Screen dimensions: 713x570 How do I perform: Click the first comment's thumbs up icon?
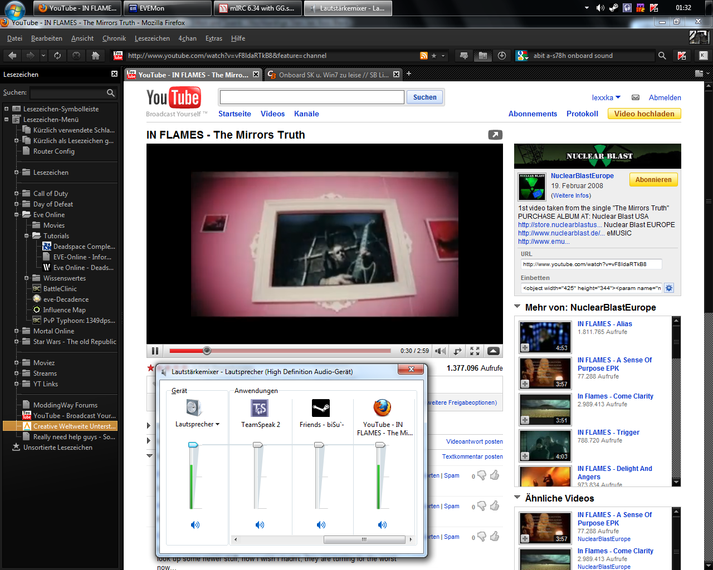point(495,475)
